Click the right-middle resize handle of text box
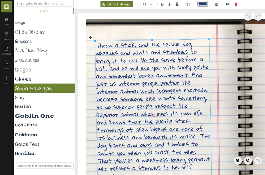This screenshot has width=265, height=175. pyautogui.click(x=211, y=114)
